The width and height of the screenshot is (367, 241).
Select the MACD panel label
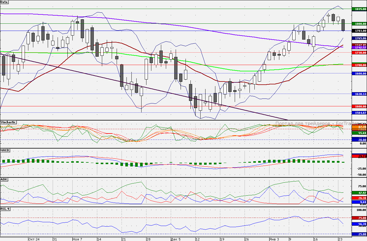pos(5,150)
